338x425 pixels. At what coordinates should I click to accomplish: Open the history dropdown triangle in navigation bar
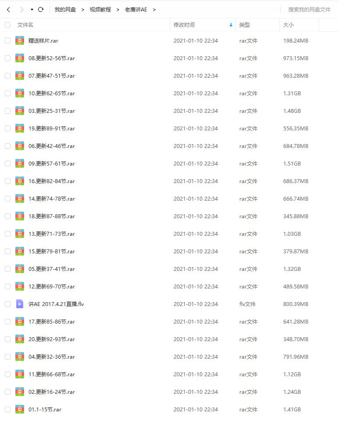point(32,10)
